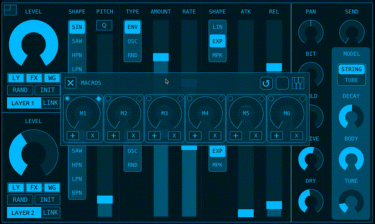Switch Layer 1 to the FX tab
The width and height of the screenshot is (375, 224).
pyautogui.click(x=34, y=78)
